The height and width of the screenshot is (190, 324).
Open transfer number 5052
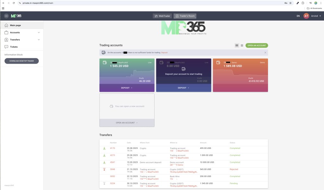112,176
